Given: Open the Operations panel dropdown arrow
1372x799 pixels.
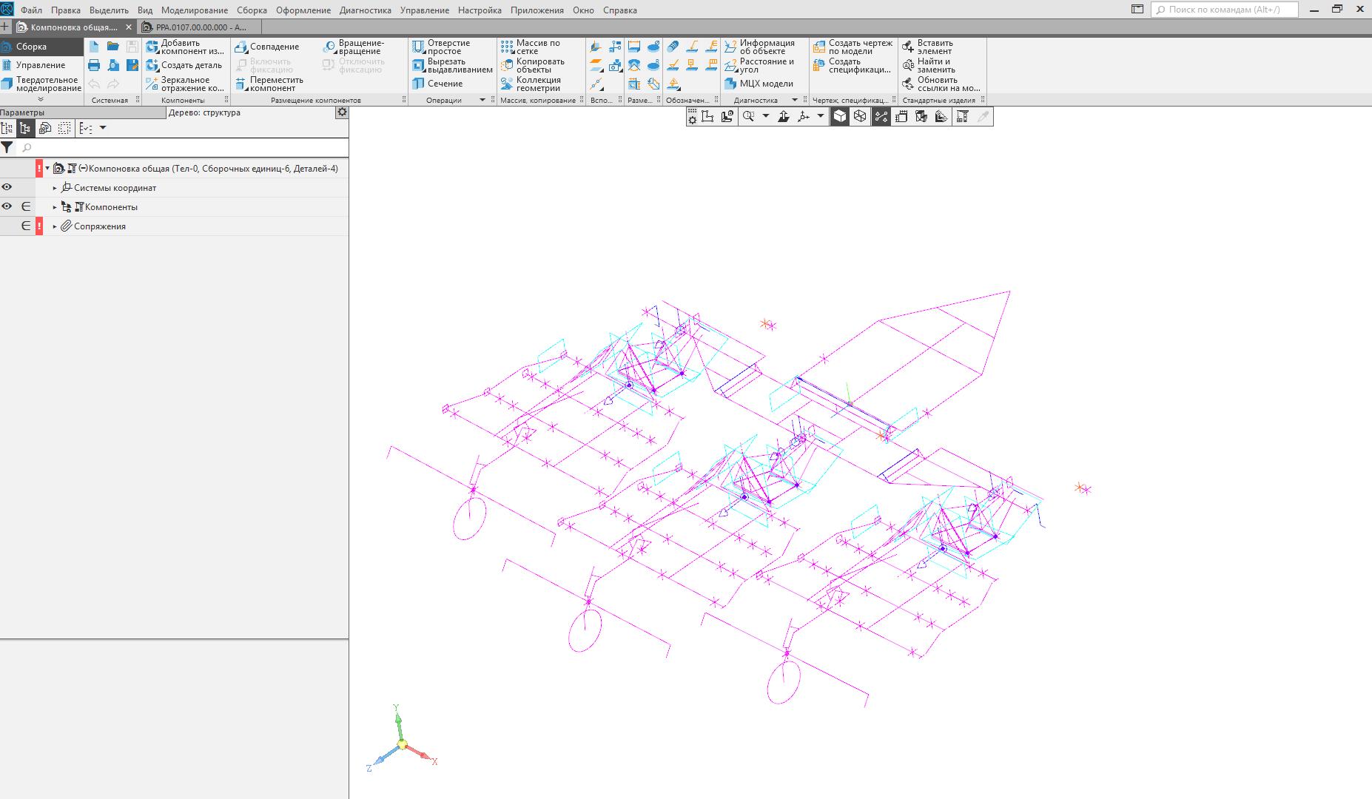Looking at the screenshot, I should click(x=482, y=100).
